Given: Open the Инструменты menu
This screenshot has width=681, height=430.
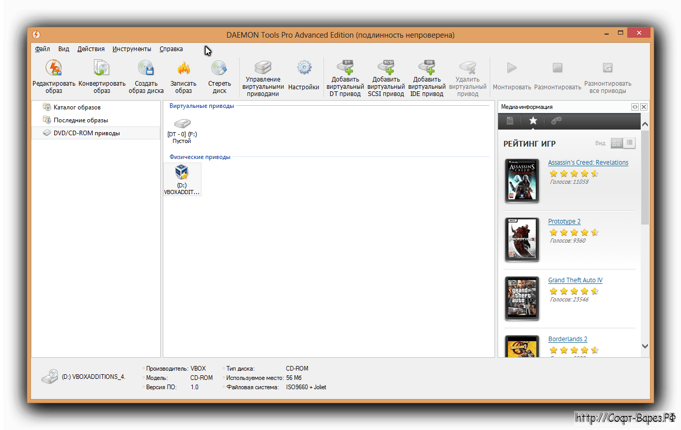Looking at the screenshot, I should point(132,49).
